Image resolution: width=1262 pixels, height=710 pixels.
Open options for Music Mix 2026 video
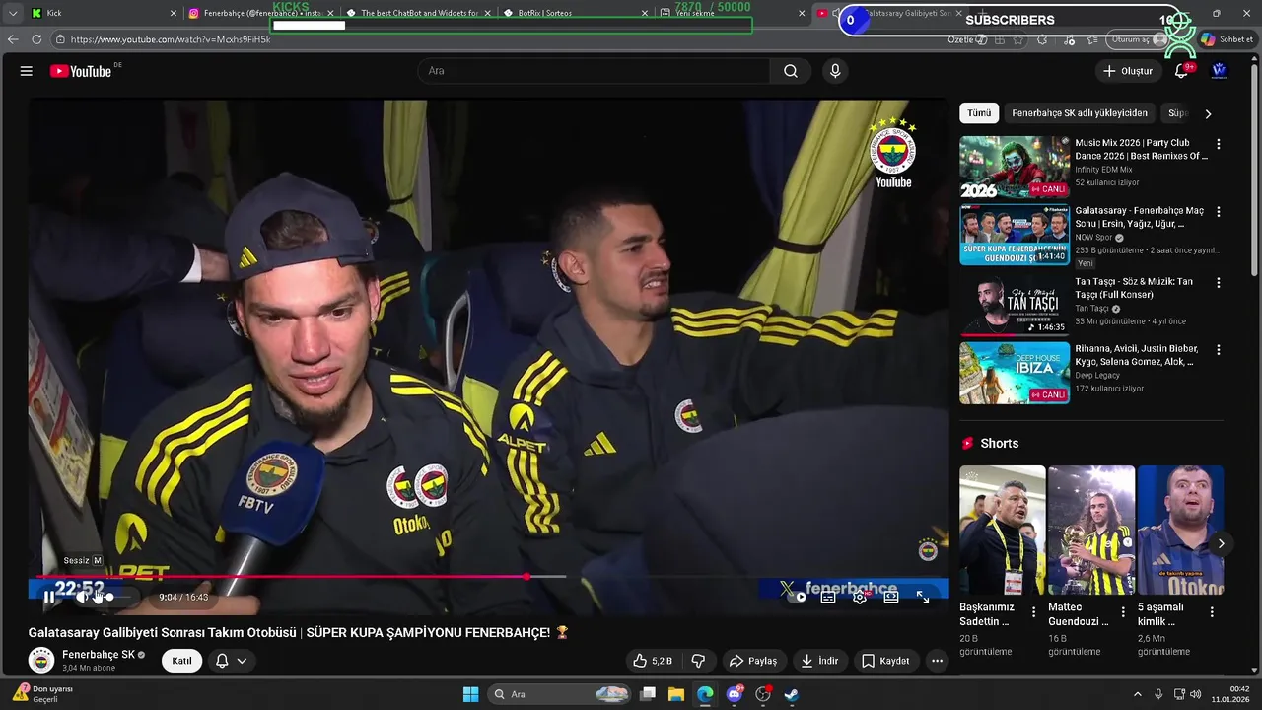click(x=1219, y=144)
